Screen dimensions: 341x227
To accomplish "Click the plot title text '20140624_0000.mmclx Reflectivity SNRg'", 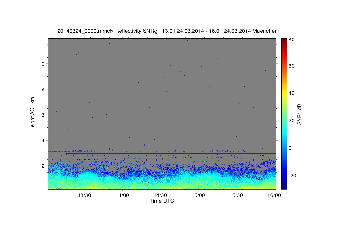I will 107,31.
